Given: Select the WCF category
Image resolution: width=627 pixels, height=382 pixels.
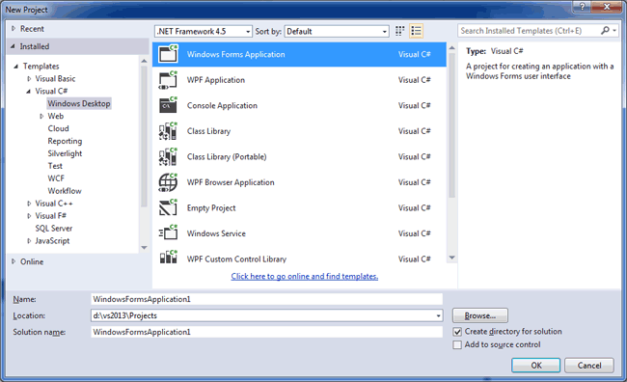Looking at the screenshot, I should [x=56, y=178].
